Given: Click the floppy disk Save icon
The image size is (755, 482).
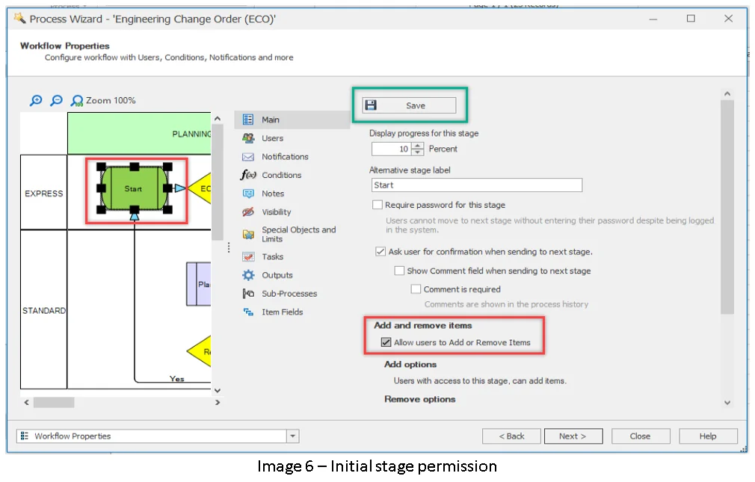Looking at the screenshot, I should (371, 105).
